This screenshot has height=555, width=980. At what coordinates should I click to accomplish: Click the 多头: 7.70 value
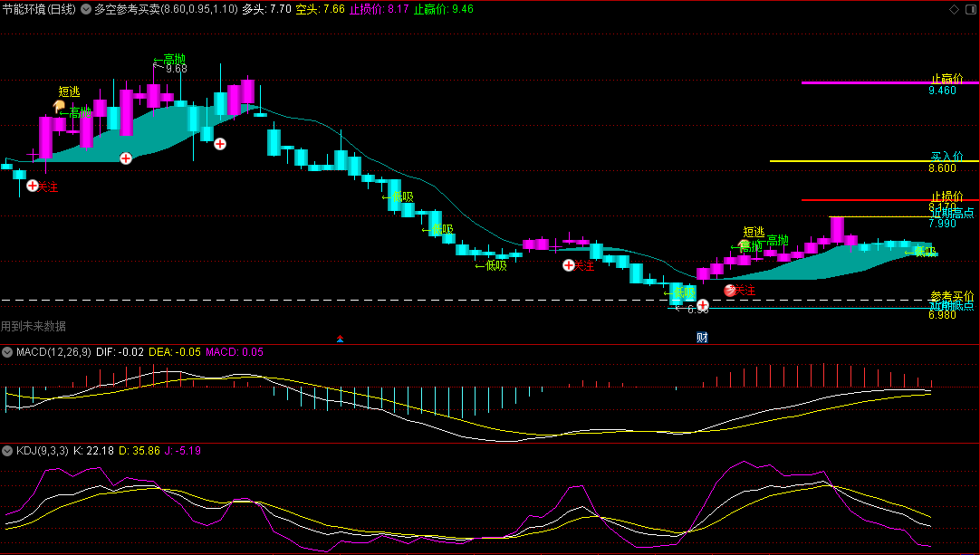[x=267, y=9]
